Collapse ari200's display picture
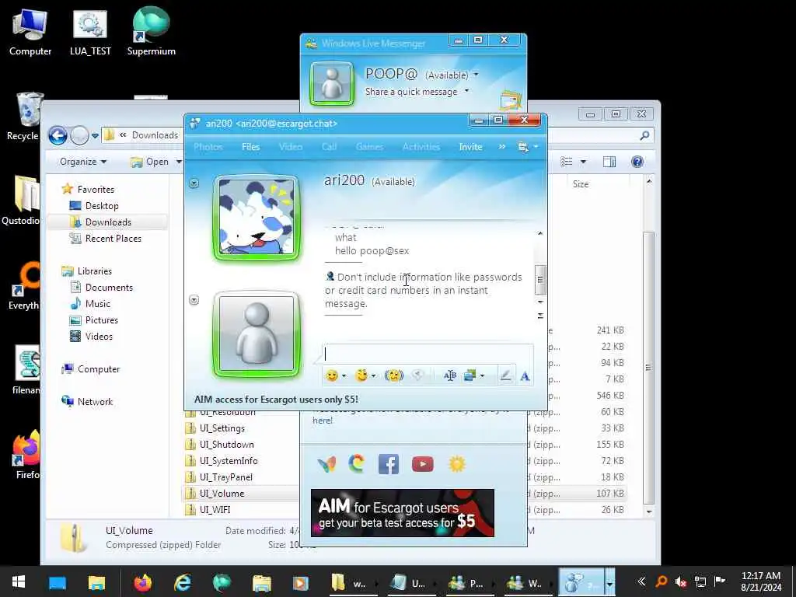The image size is (796, 597). point(194,183)
